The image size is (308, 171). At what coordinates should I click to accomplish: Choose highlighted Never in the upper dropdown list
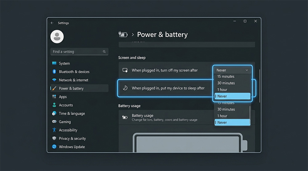232,96
